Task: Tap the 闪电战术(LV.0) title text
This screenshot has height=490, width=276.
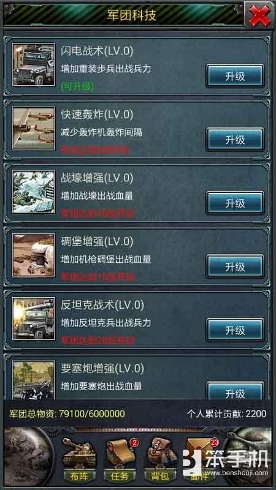Action: pyautogui.click(x=97, y=51)
